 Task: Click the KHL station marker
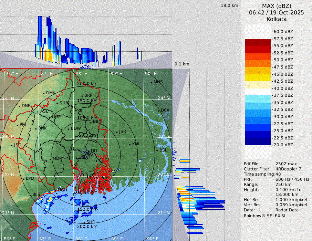coord(130,144)
